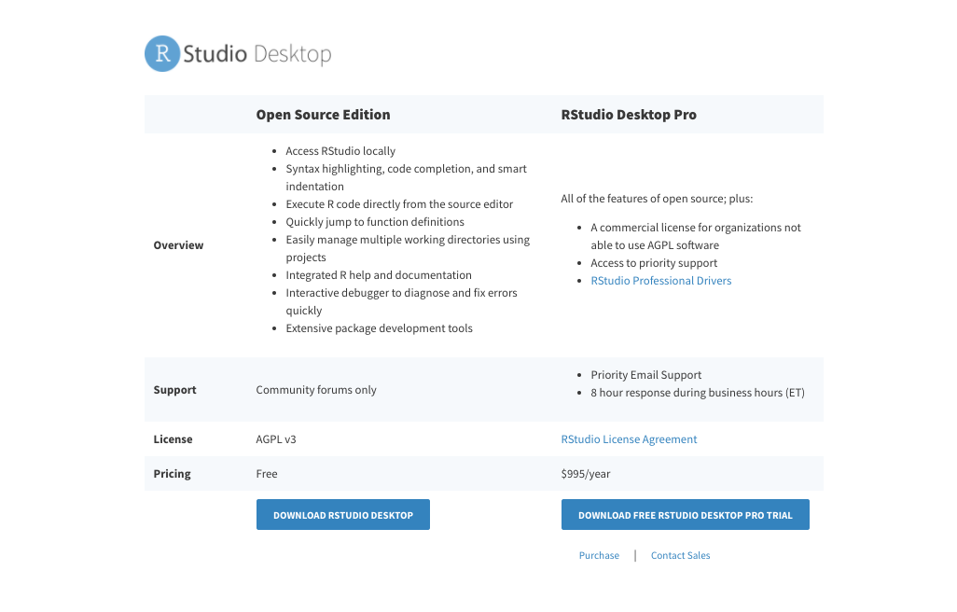This screenshot has height=612, width=957.
Task: Open the RStudio Professional Drivers link
Action: pos(661,281)
